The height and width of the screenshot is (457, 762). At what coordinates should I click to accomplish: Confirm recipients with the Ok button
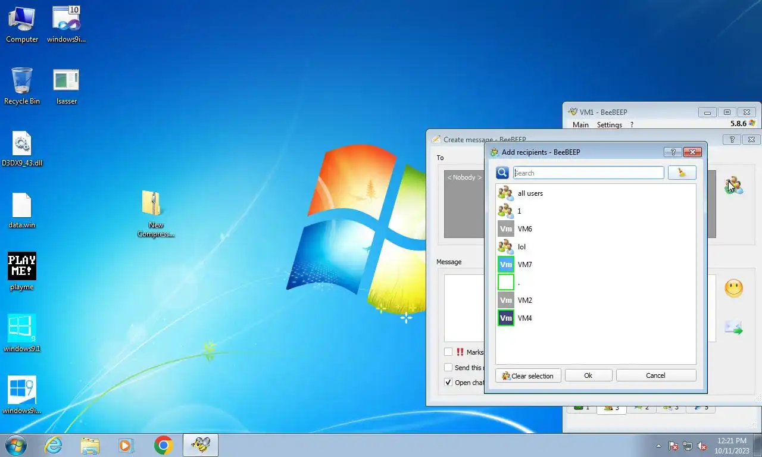point(588,375)
